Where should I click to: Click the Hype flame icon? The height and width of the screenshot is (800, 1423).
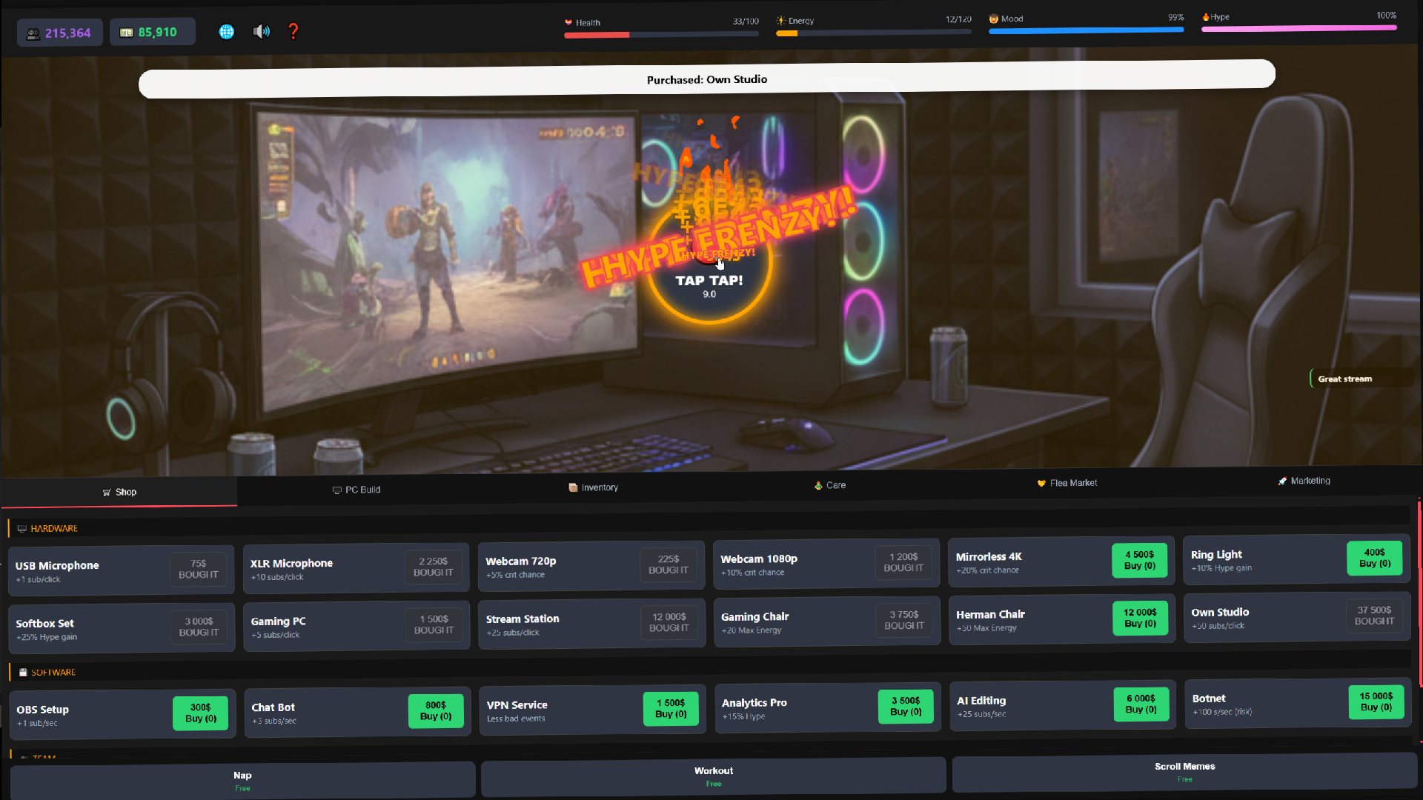(x=1207, y=16)
